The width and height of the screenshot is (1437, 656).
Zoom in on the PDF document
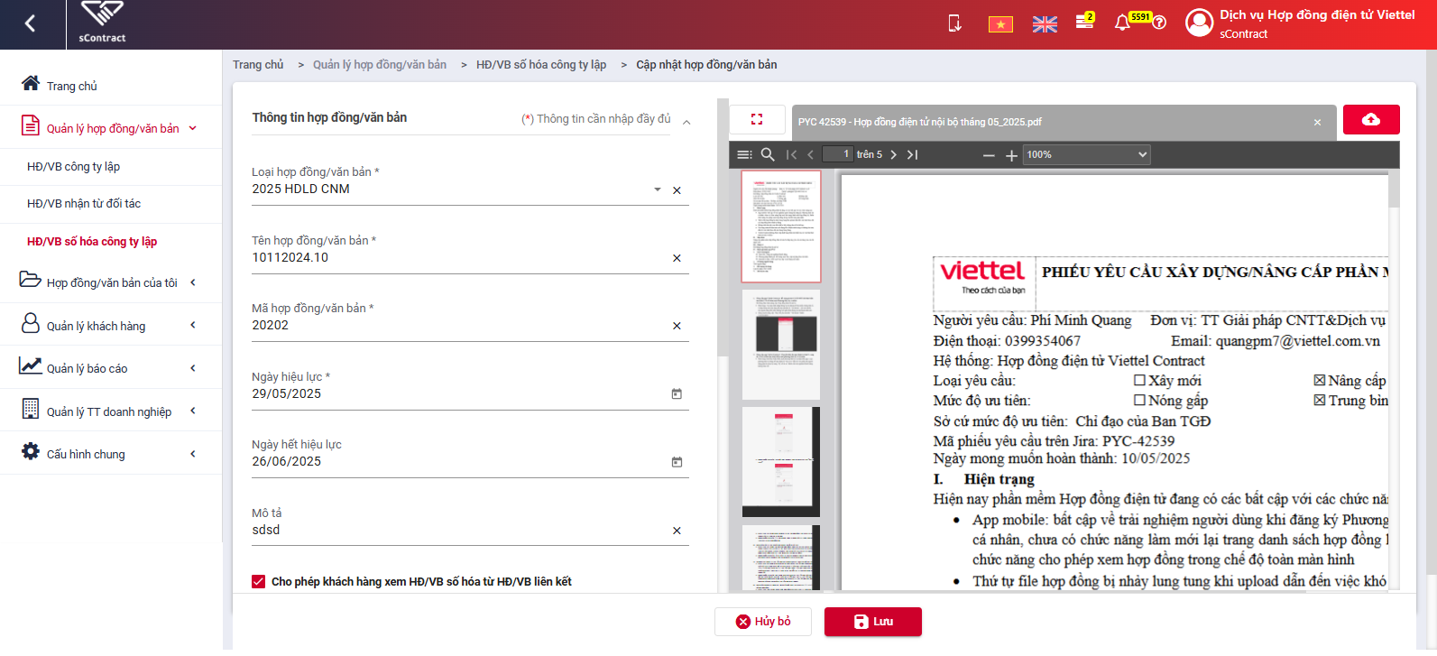1011,155
